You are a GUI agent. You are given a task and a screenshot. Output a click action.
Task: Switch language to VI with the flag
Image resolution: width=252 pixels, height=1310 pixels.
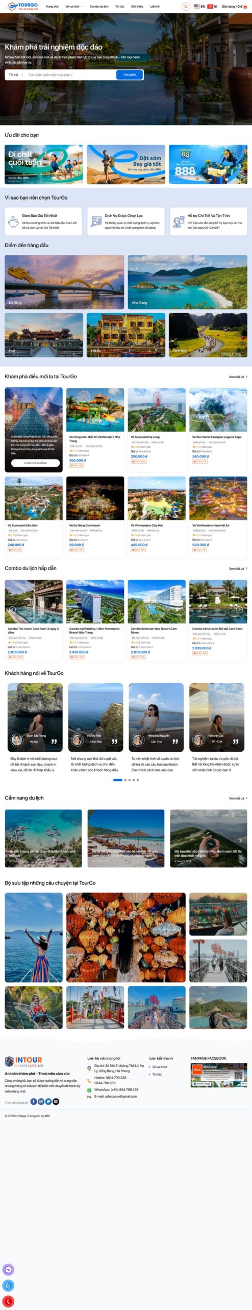(212, 7)
